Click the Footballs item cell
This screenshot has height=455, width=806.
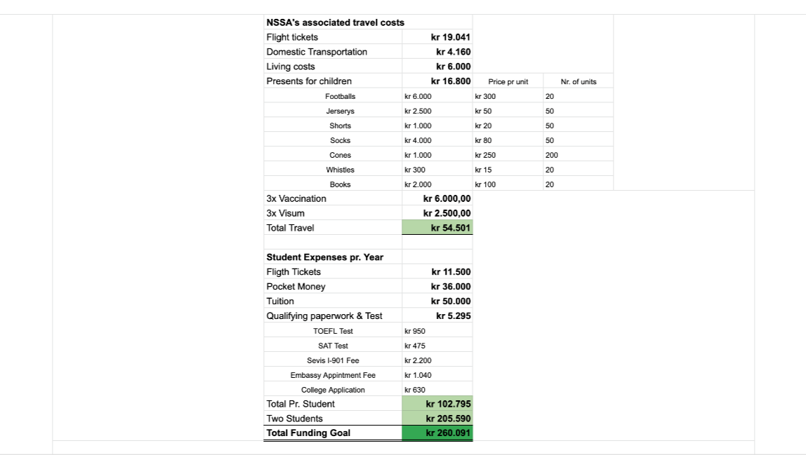click(x=340, y=96)
